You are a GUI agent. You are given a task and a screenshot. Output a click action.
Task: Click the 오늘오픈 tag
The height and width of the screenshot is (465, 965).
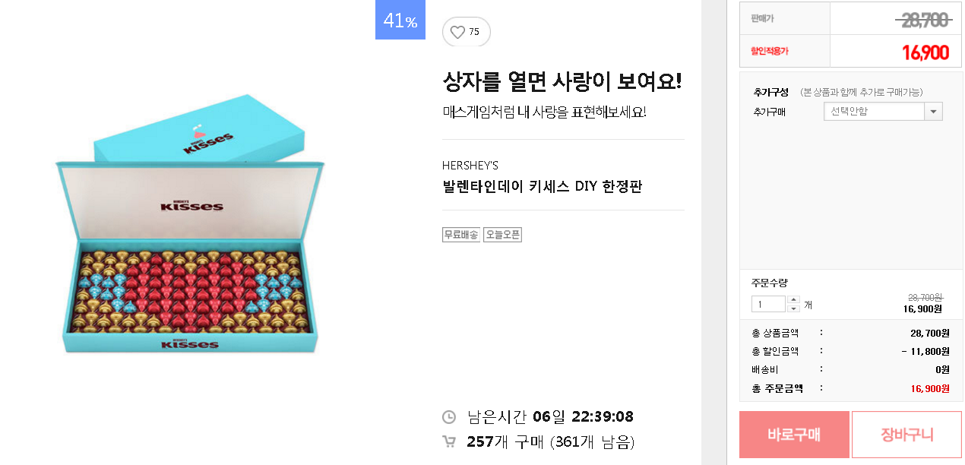502,235
